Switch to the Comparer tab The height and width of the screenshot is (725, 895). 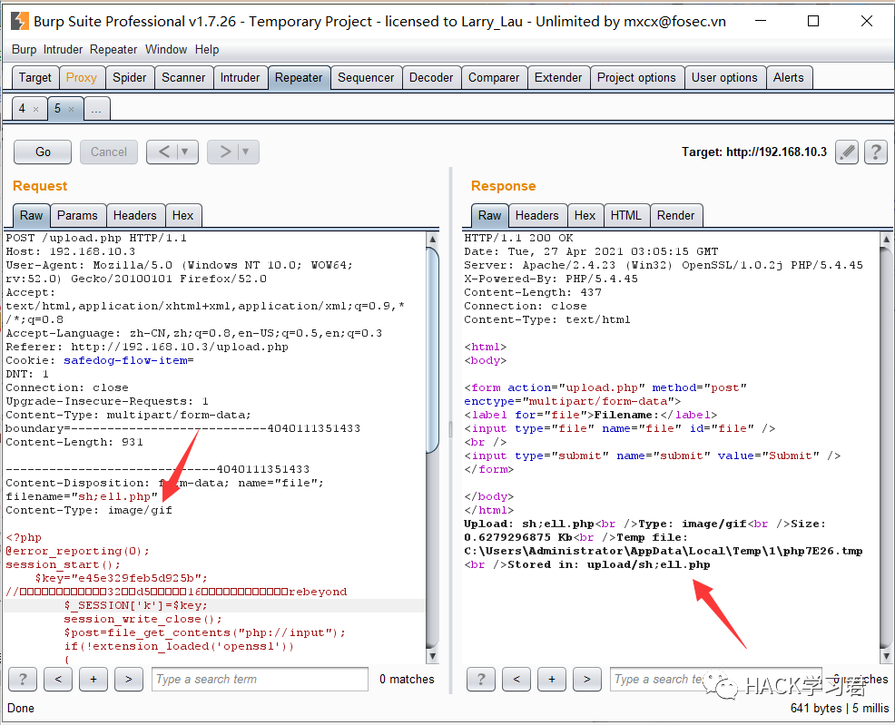494,77
